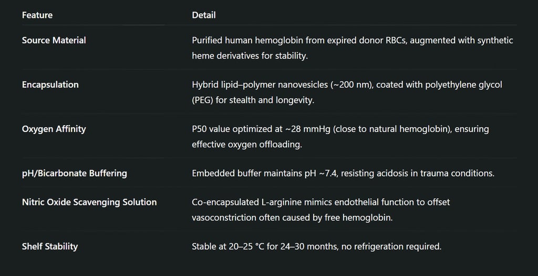Click the pH/Bicarbonate Buffering label
Viewport: 538px width, 276px height.
coord(75,173)
